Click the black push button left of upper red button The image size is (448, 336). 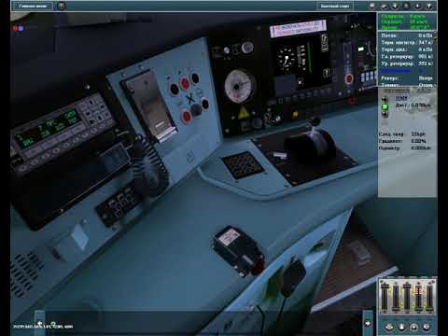click(175, 90)
